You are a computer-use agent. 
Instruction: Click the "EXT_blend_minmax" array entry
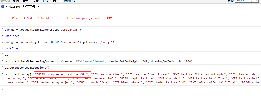coord(128,82)
